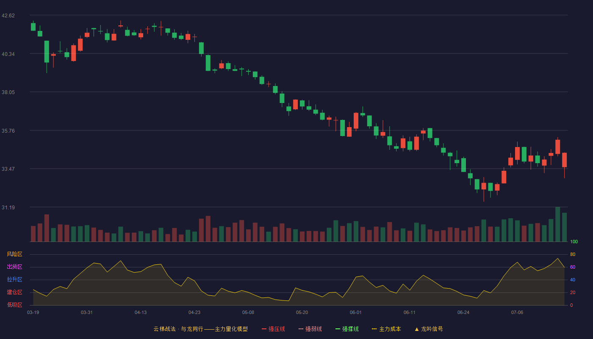This screenshot has width=593, height=339.
Task: Click the 40.34 price axis label
Action: click(x=8, y=54)
